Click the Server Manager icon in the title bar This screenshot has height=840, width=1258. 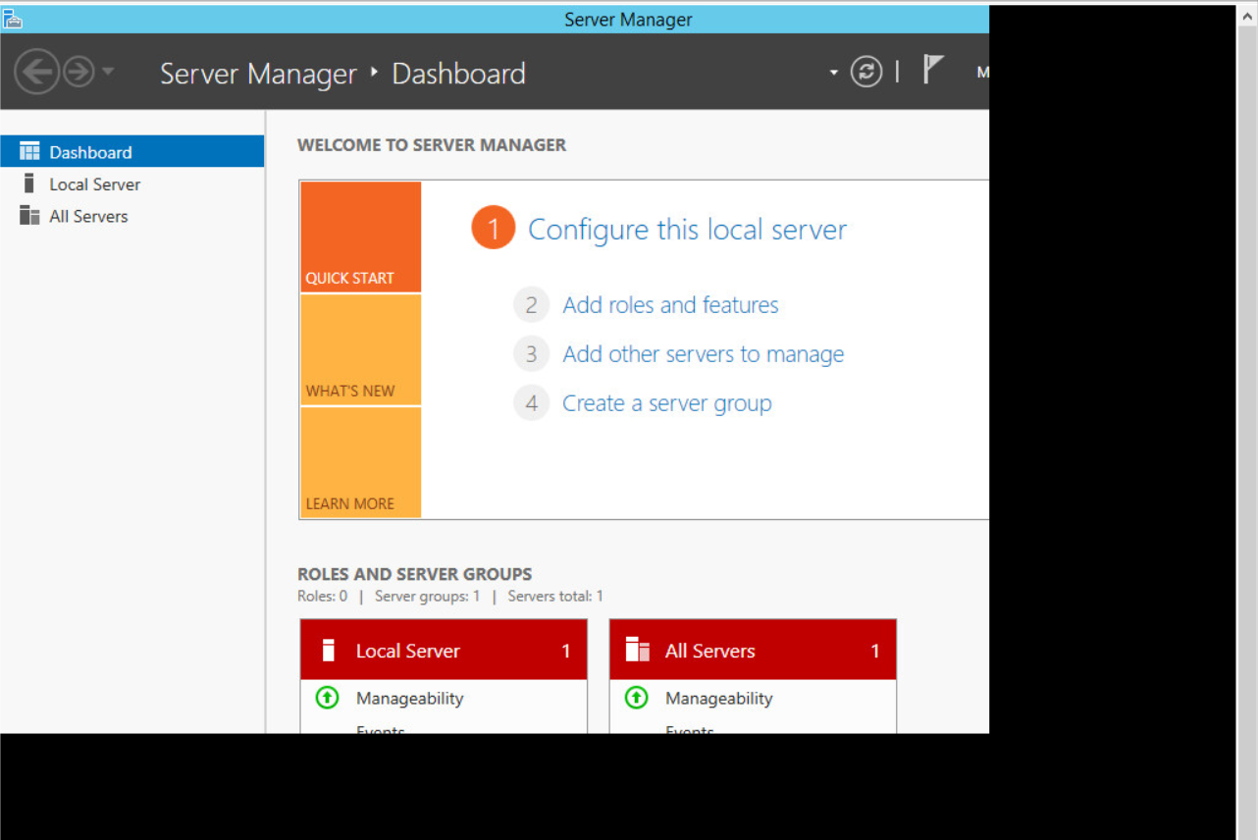[x=13, y=18]
